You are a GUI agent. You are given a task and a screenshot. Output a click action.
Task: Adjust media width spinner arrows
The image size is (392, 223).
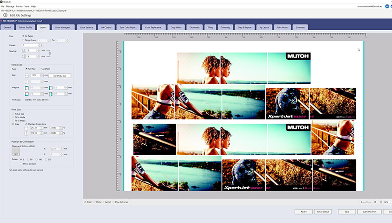pos(42,75)
